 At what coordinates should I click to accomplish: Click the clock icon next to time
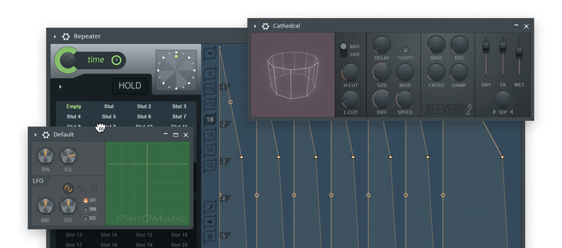(116, 60)
